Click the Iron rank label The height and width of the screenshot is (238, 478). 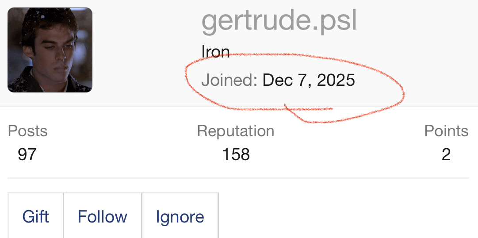click(x=215, y=52)
